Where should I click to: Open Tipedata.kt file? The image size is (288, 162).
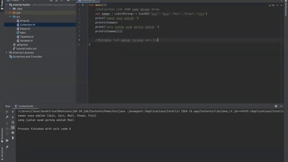pos(27,37)
